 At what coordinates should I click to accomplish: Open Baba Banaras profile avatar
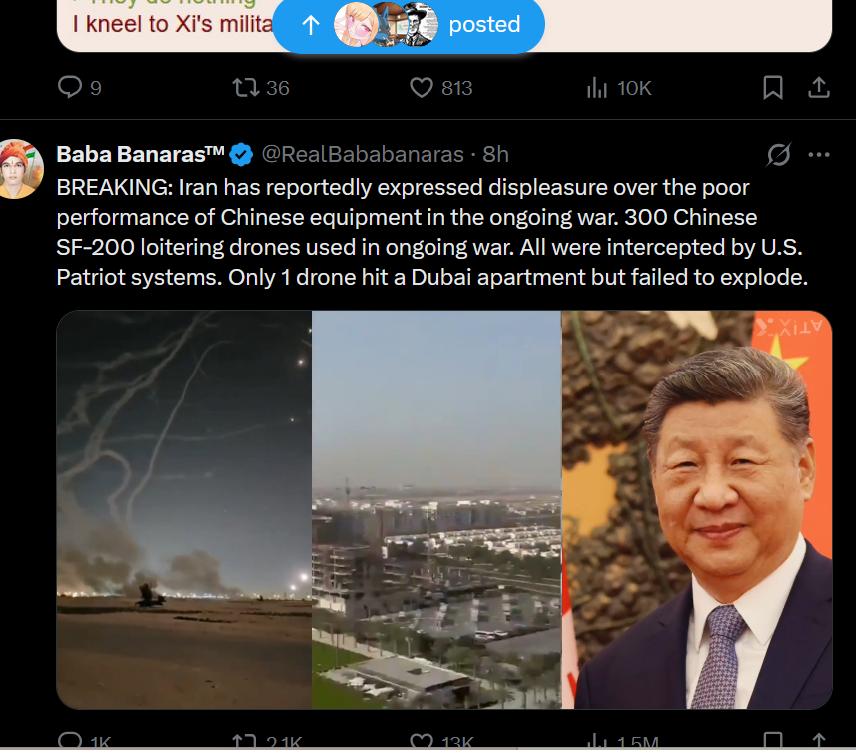[20, 169]
